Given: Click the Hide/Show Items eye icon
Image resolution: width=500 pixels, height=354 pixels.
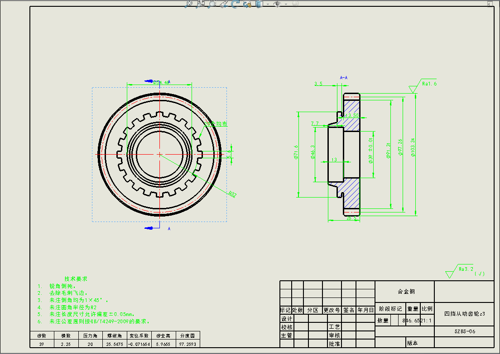Looking at the screenshot, I should tap(277, 4).
